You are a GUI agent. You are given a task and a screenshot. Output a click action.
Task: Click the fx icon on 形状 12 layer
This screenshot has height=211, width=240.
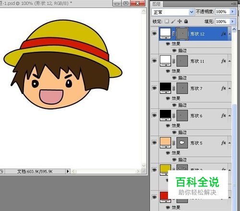pyautogui.click(x=224, y=34)
